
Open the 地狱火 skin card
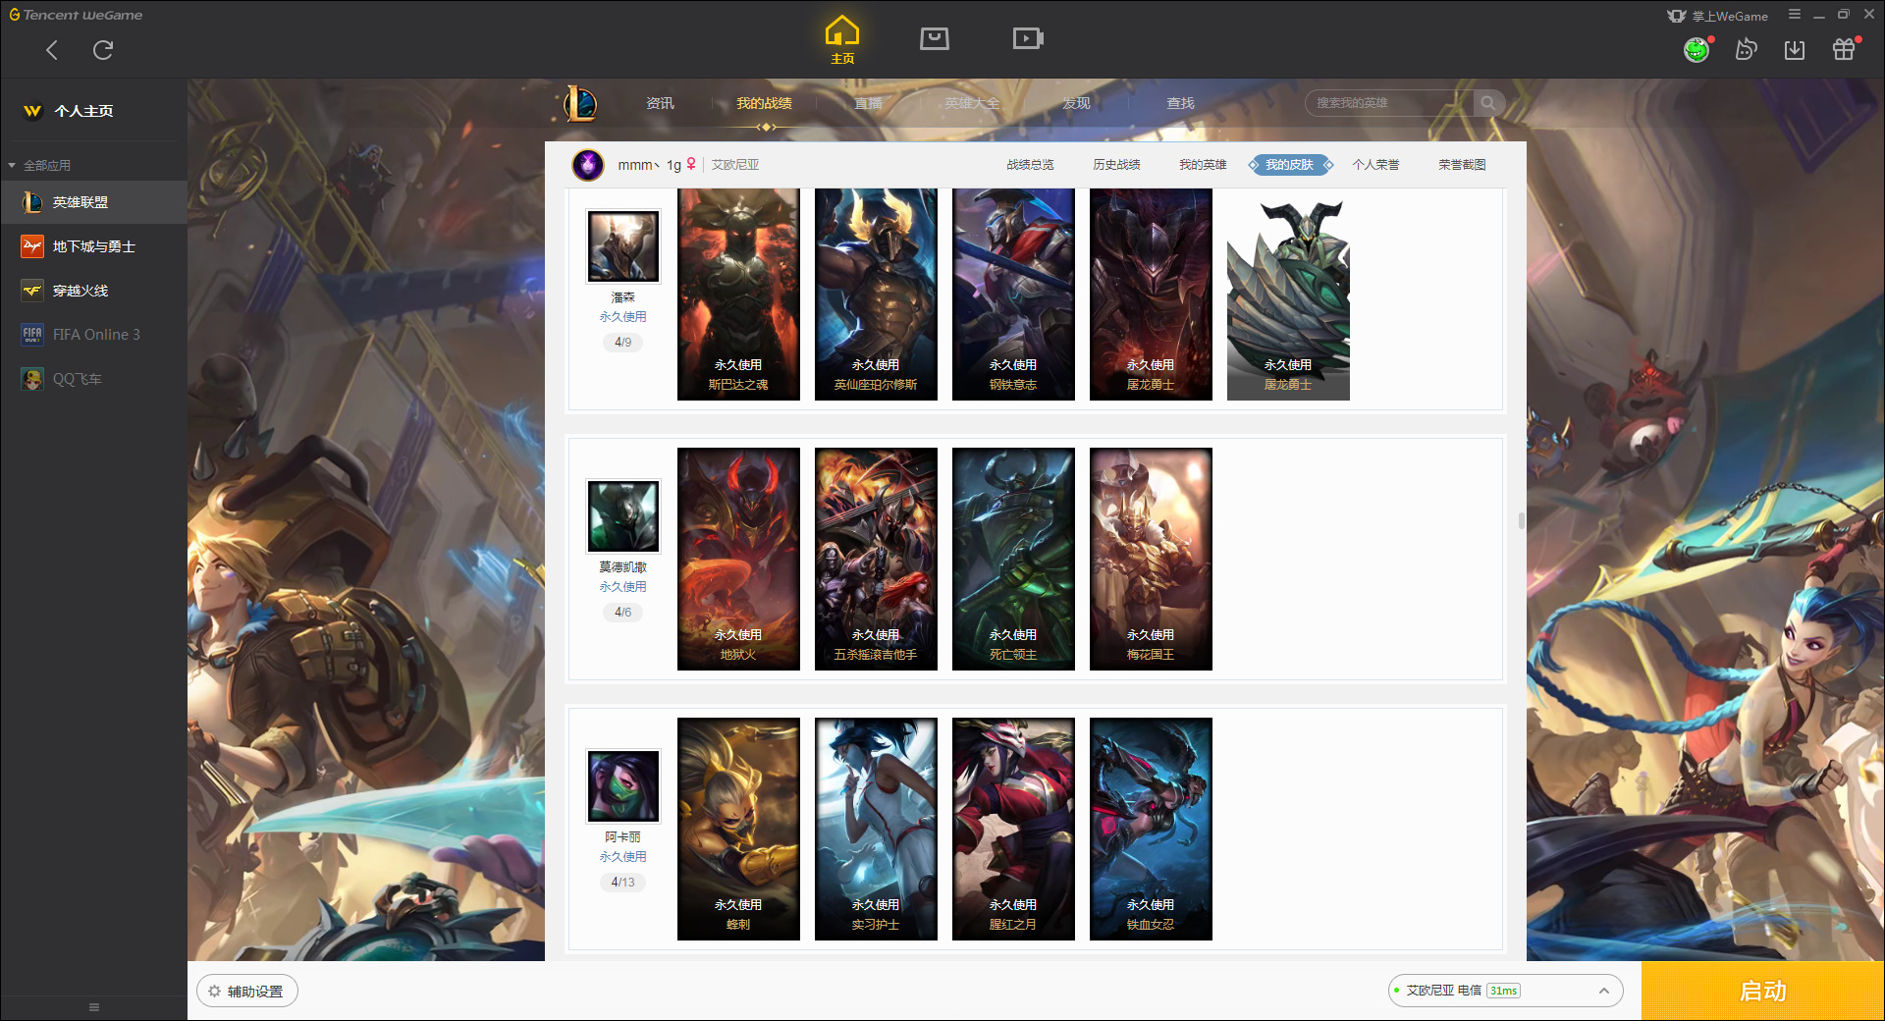coord(738,560)
